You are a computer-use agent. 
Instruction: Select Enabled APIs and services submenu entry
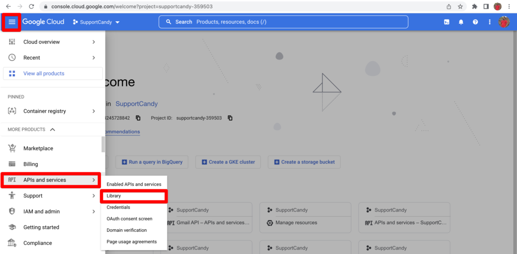[134, 184]
